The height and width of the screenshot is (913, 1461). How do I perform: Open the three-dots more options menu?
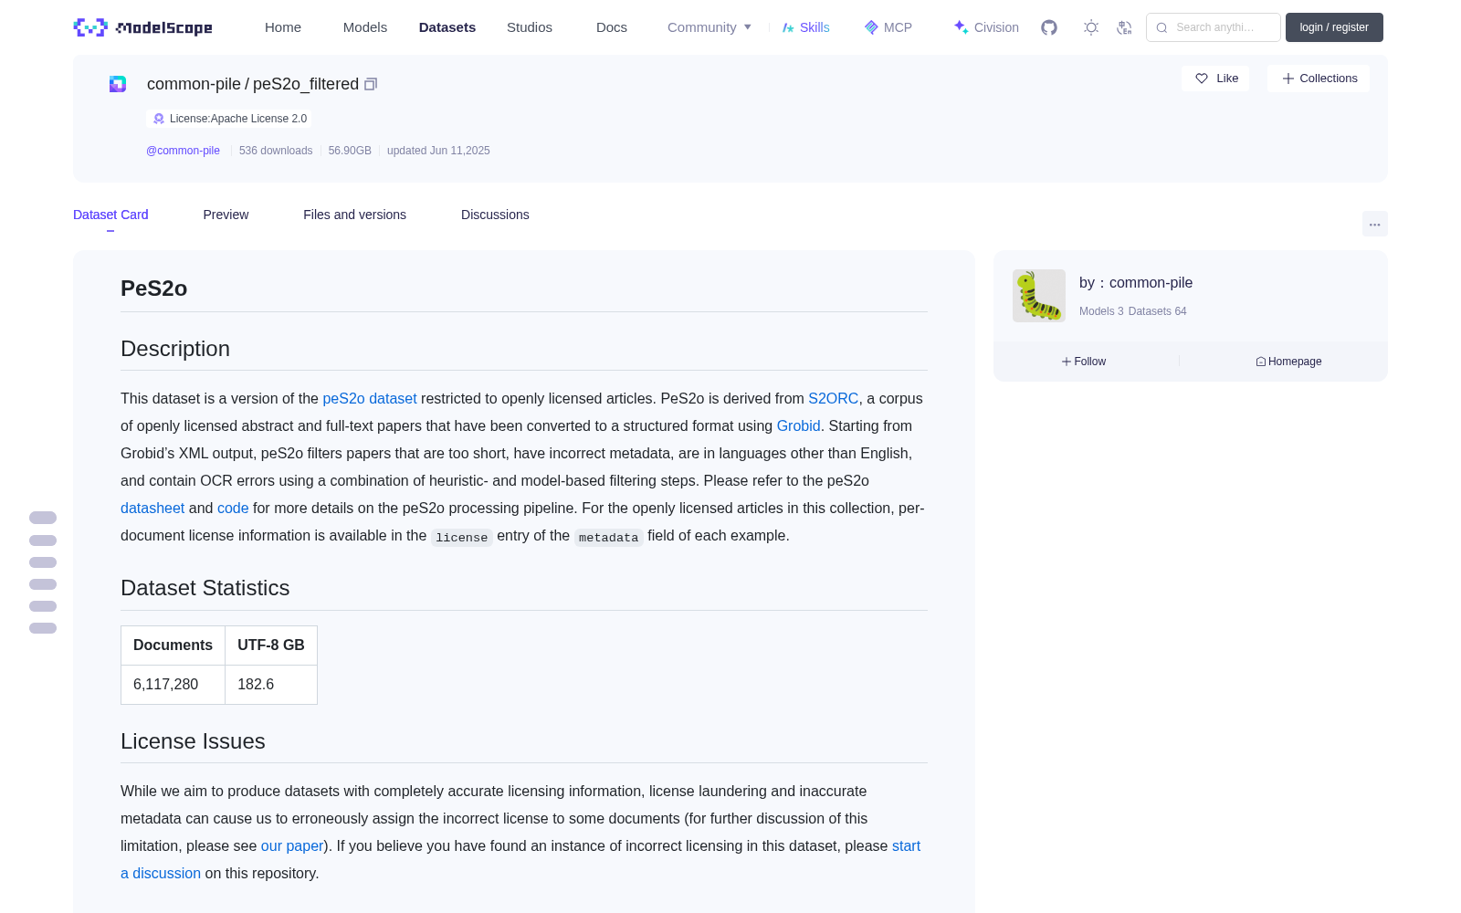tap(1374, 224)
